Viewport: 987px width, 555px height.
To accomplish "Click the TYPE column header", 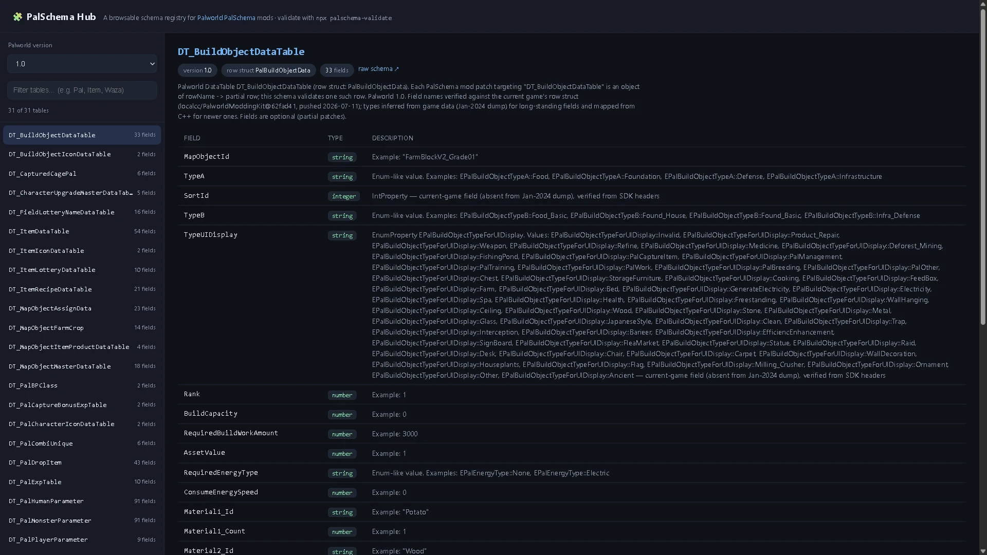I will [335, 138].
